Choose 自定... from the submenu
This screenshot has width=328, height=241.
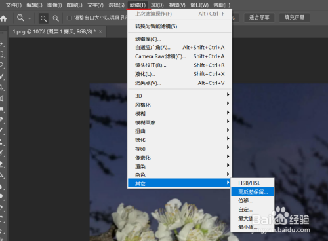pos(253,210)
